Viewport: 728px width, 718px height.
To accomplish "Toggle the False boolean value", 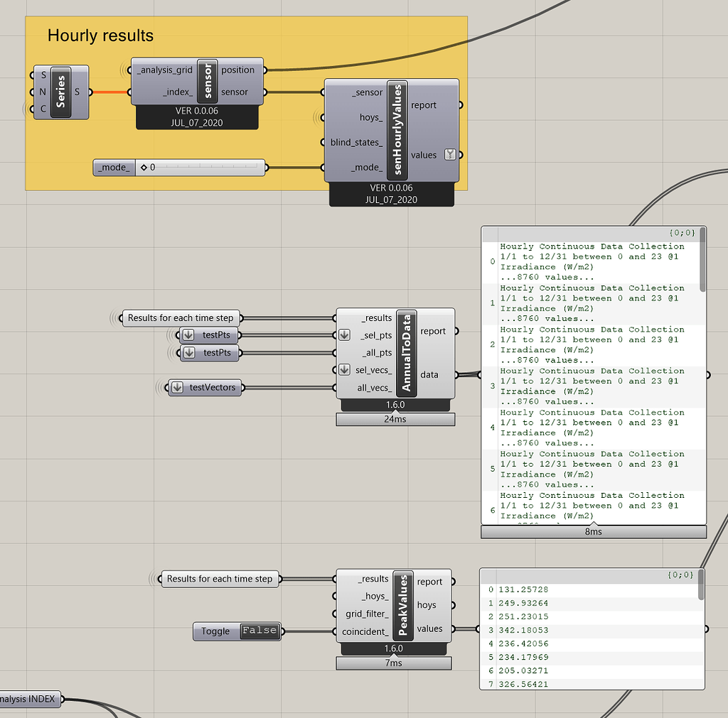I will click(259, 631).
